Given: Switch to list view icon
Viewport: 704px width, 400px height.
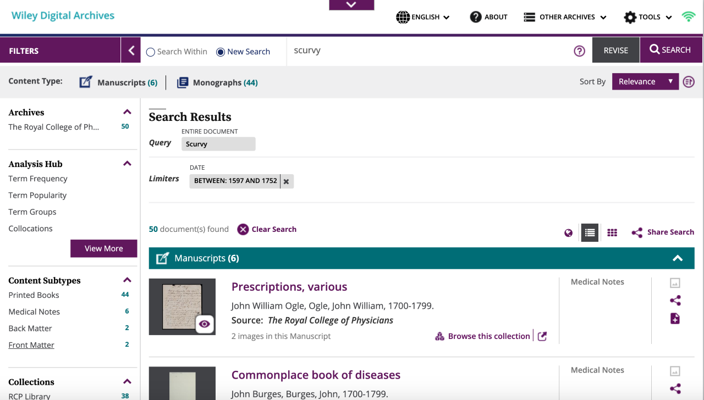Looking at the screenshot, I should click(x=590, y=232).
